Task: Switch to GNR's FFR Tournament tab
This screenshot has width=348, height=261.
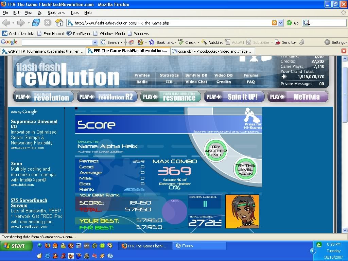Action: pyautogui.click(x=42, y=51)
